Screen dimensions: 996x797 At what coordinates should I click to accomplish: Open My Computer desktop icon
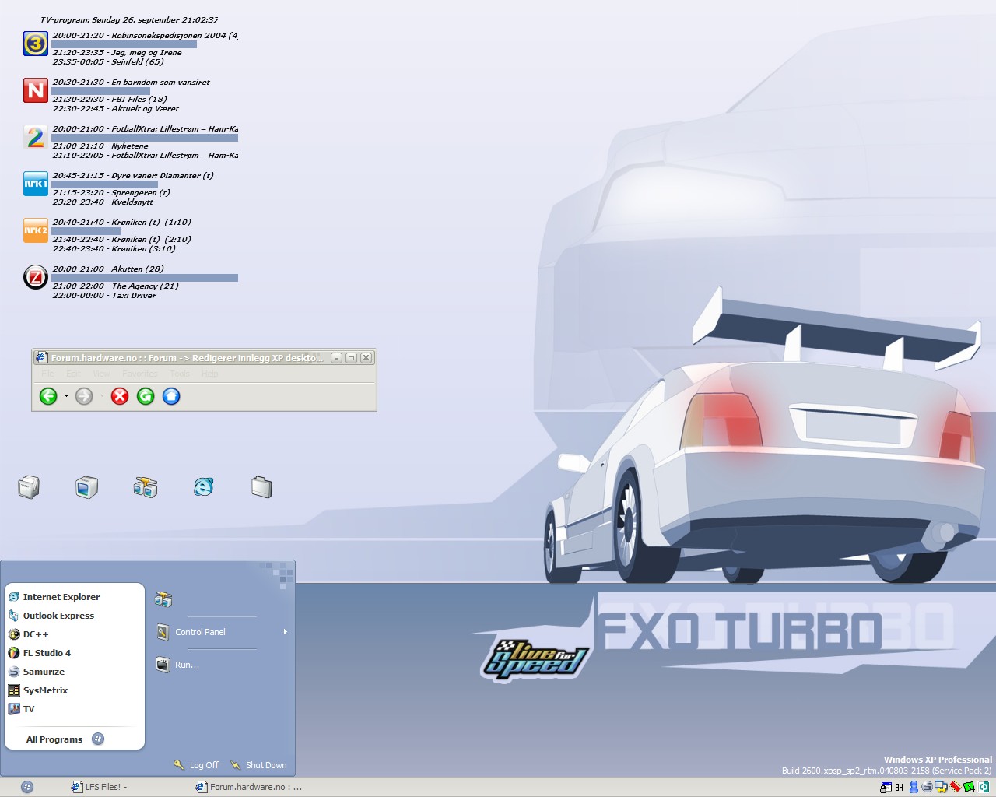tap(86, 487)
